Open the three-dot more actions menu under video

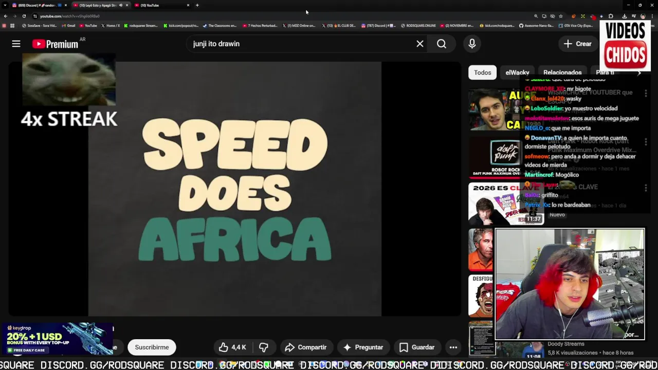(x=453, y=347)
